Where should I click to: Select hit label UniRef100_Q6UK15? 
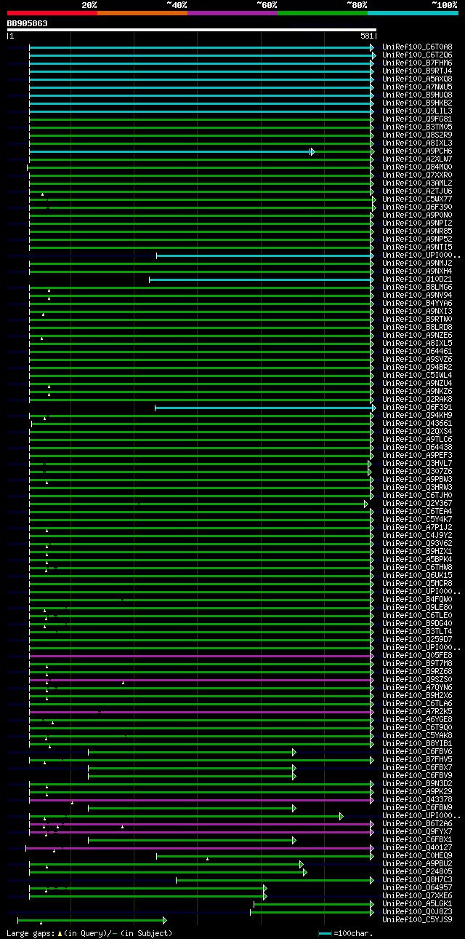(417, 575)
